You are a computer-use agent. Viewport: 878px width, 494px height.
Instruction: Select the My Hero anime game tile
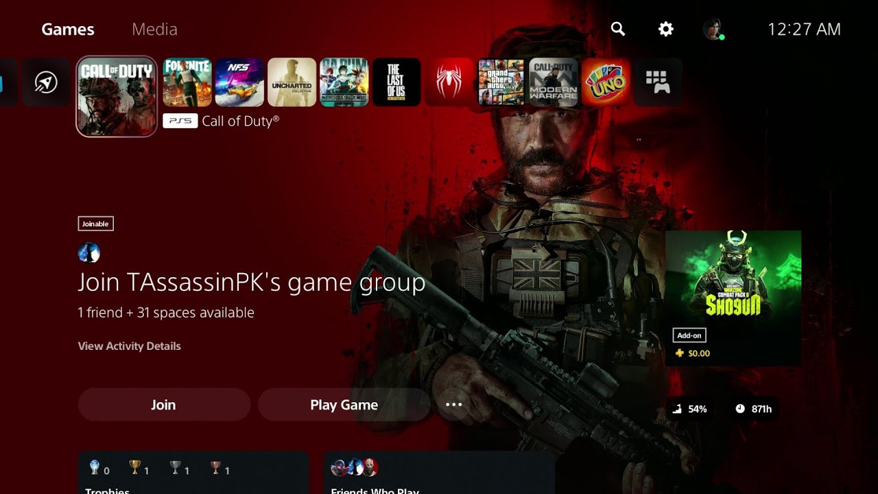(x=344, y=82)
